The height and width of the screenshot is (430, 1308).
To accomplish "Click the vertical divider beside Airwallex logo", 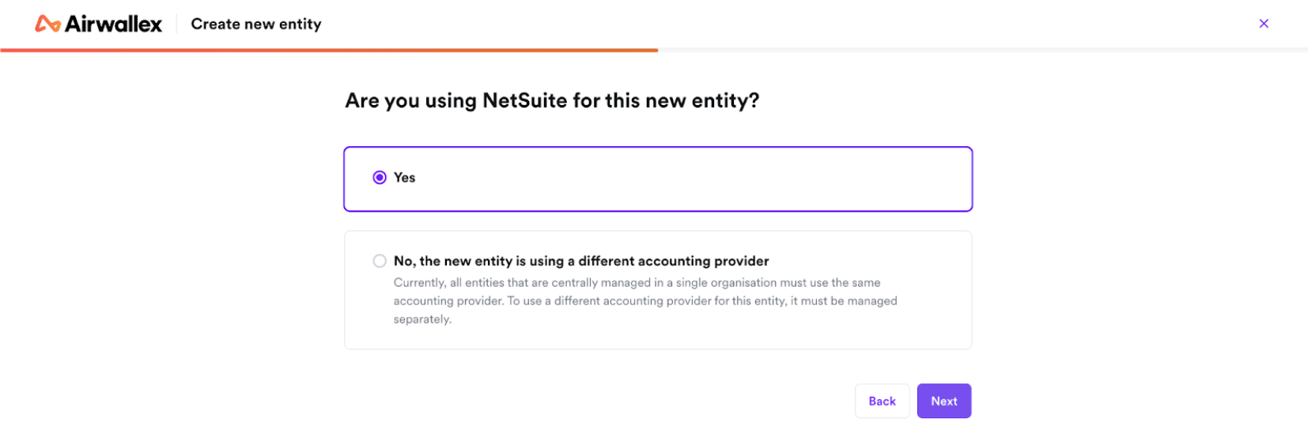I will point(176,24).
